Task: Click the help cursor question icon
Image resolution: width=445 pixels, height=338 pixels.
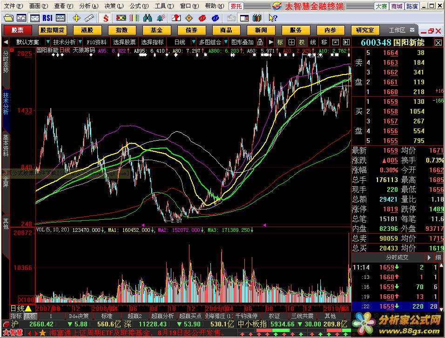Action: pos(273,18)
